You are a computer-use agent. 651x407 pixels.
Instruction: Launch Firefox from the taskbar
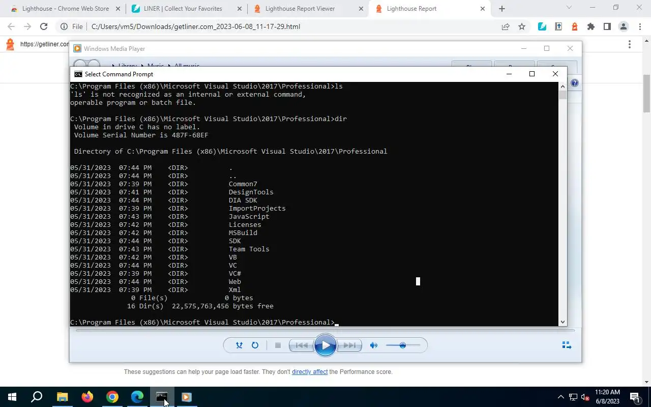pyautogui.click(x=87, y=397)
